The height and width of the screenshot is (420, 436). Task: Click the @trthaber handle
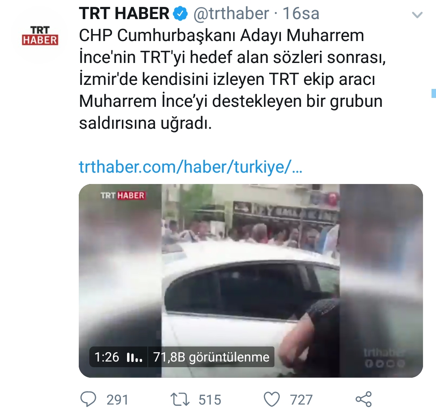(231, 13)
